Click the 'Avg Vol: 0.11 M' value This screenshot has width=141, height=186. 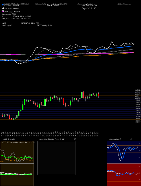[89, 5]
